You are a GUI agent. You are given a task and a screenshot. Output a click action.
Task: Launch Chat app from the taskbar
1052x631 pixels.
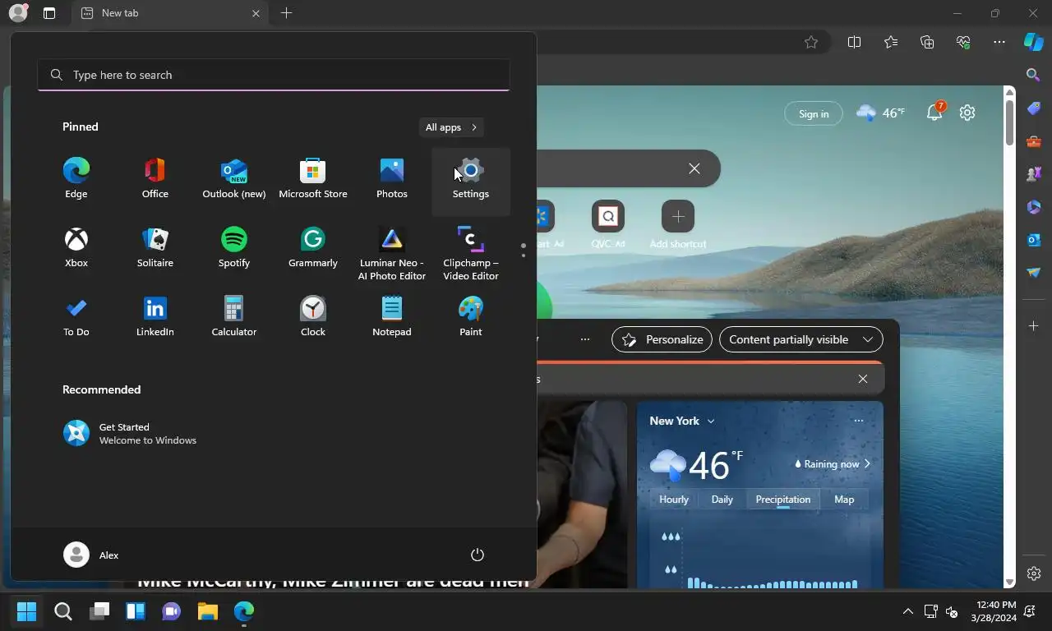coord(172,611)
